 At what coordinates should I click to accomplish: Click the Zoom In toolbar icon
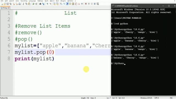47,4
